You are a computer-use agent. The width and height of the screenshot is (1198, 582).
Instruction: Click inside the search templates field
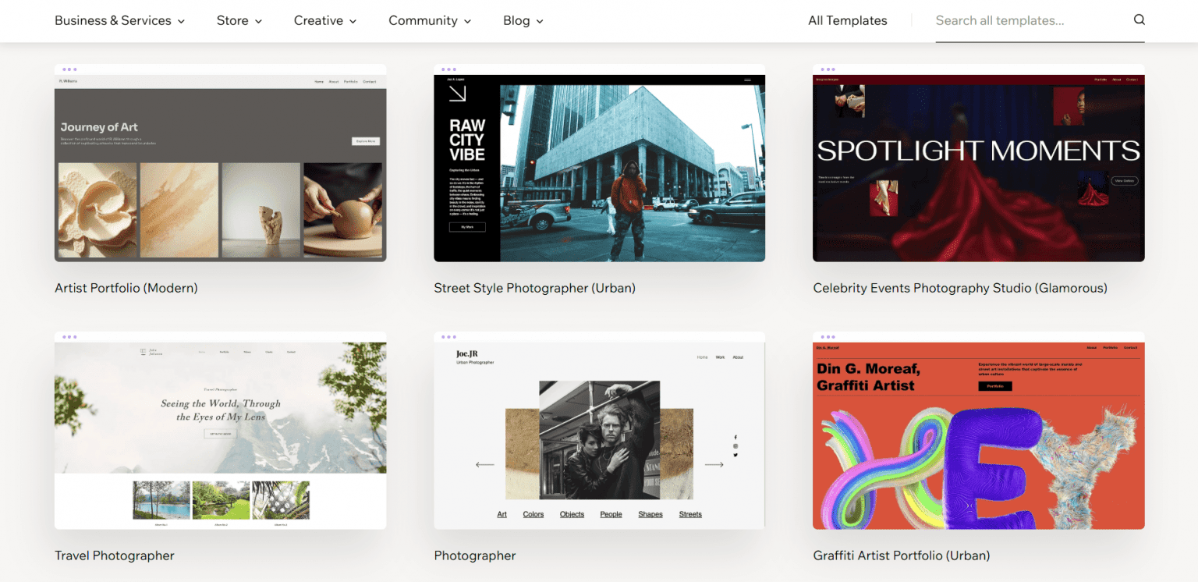point(1014,20)
